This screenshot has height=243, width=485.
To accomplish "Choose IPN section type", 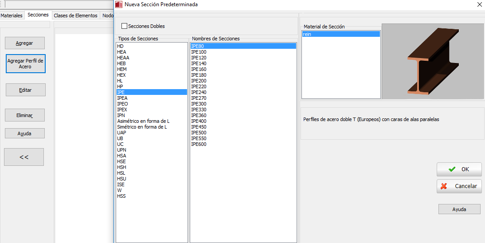I will [x=121, y=115].
